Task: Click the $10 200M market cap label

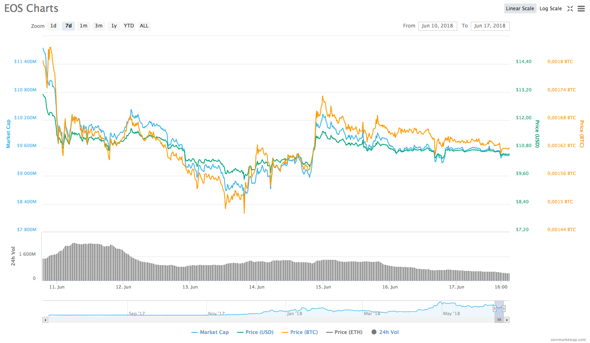Action: 25,118
